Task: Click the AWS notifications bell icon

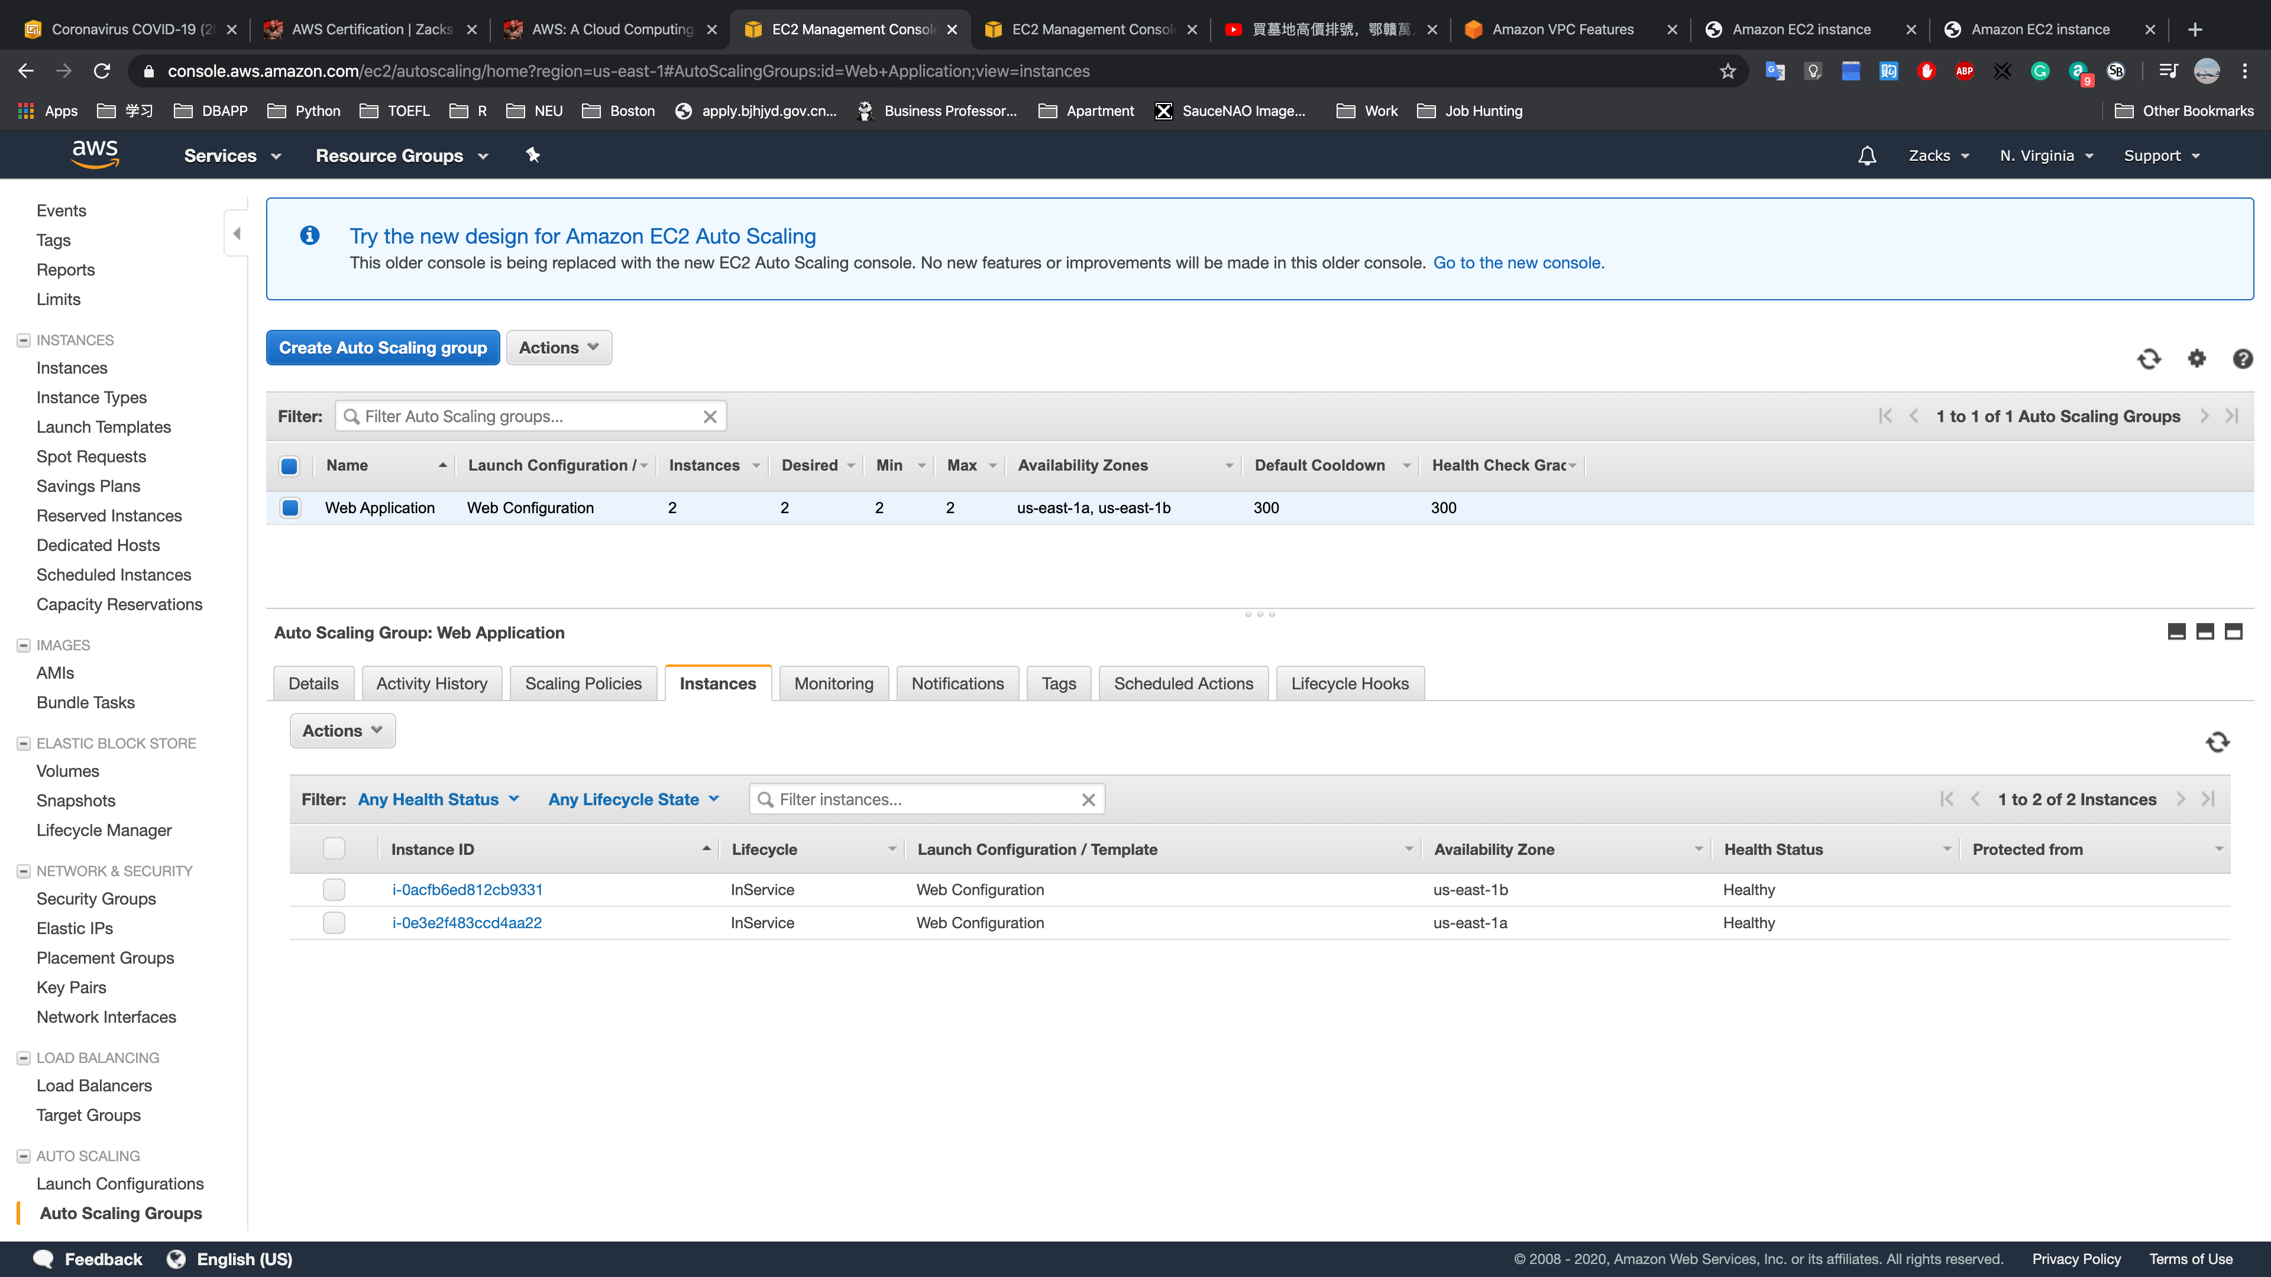Action: point(1866,156)
